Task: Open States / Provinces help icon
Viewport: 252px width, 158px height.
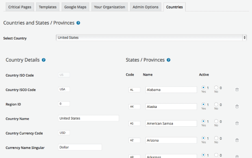Action: (168, 60)
